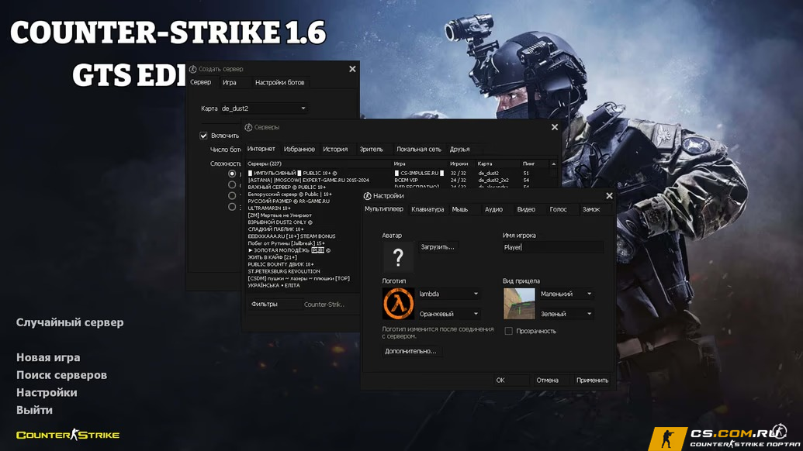Select the last Сложность radio button
Image resolution: width=803 pixels, height=451 pixels.
point(232,207)
